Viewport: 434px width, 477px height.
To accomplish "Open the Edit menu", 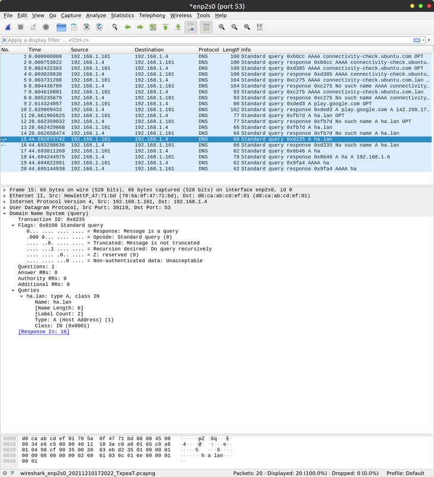I will click(x=22, y=16).
